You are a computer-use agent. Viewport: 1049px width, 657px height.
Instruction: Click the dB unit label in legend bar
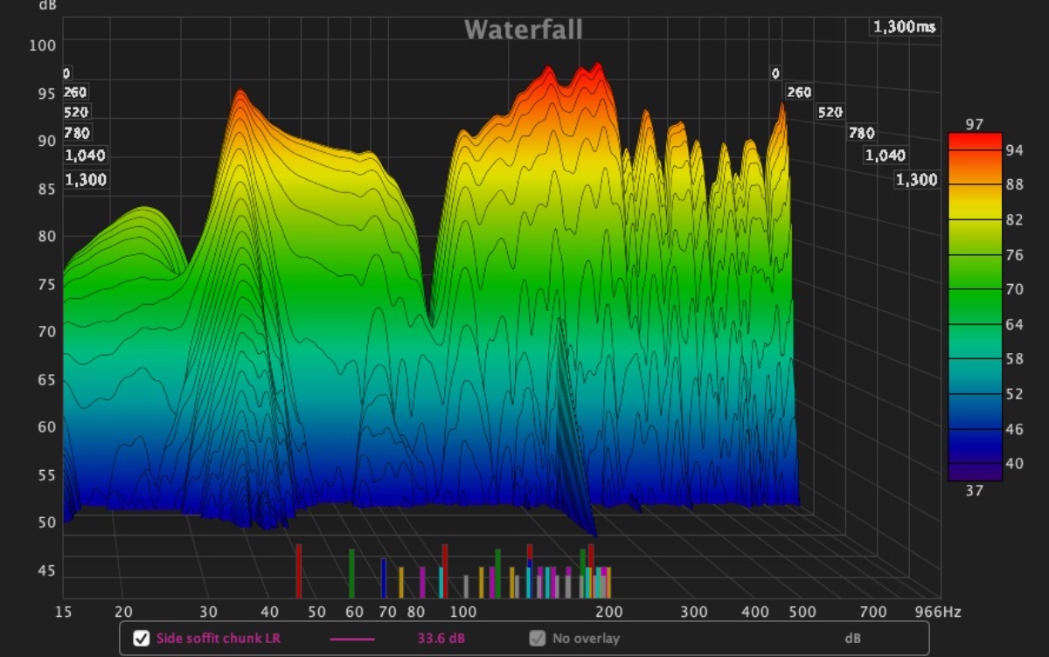click(852, 639)
